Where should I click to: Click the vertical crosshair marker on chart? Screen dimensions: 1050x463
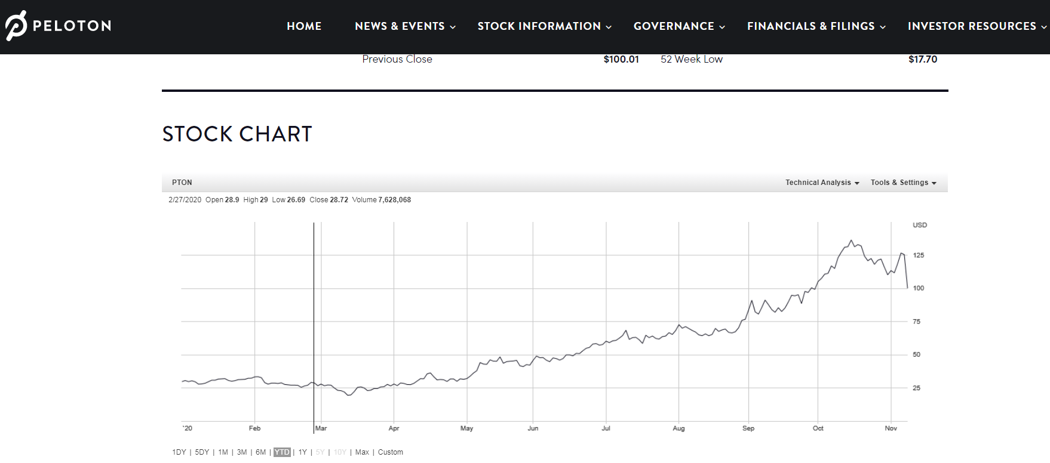pyautogui.click(x=314, y=327)
